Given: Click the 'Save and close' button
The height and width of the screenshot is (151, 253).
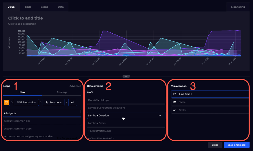Looking at the screenshot, I should coord(236,145).
